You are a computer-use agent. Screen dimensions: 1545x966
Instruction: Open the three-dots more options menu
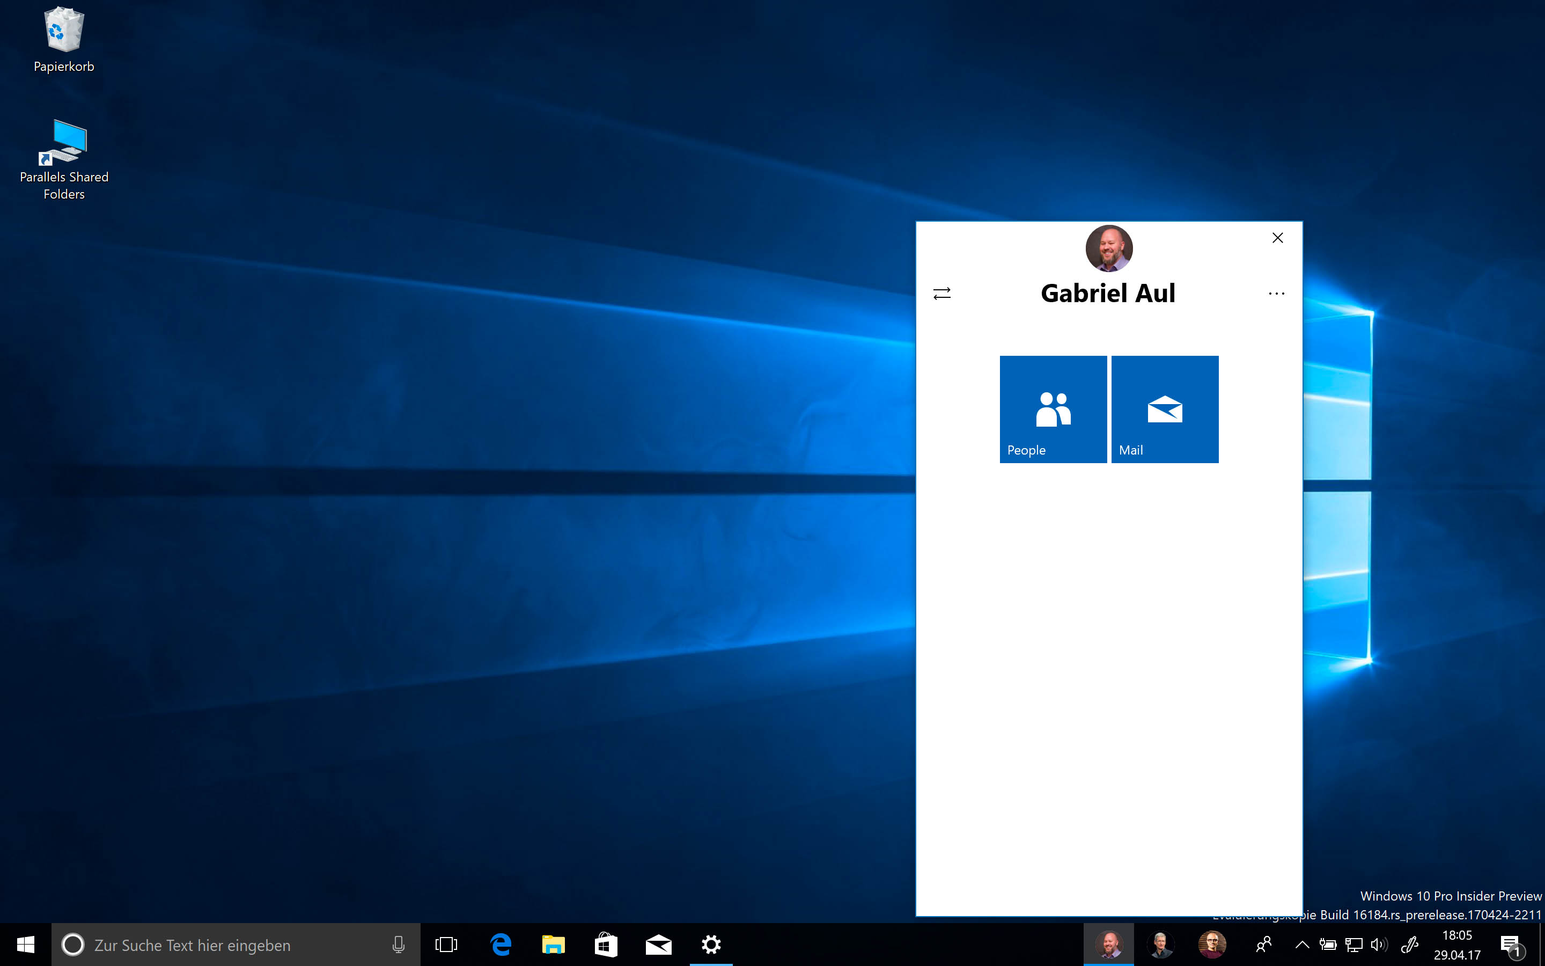[x=1276, y=293]
